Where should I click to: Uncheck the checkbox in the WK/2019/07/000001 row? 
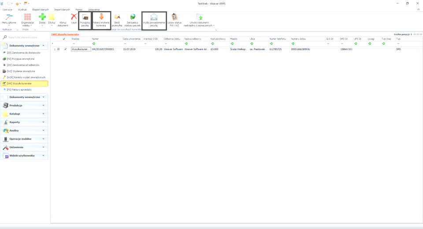66,49
